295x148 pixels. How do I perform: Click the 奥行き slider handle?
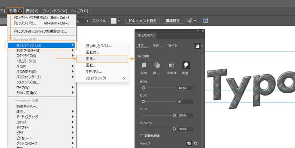(144, 88)
